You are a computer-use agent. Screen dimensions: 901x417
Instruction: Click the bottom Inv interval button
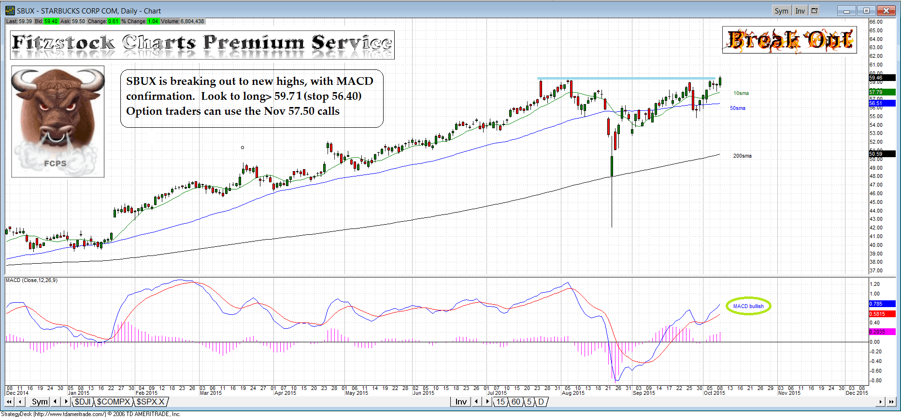click(x=461, y=402)
